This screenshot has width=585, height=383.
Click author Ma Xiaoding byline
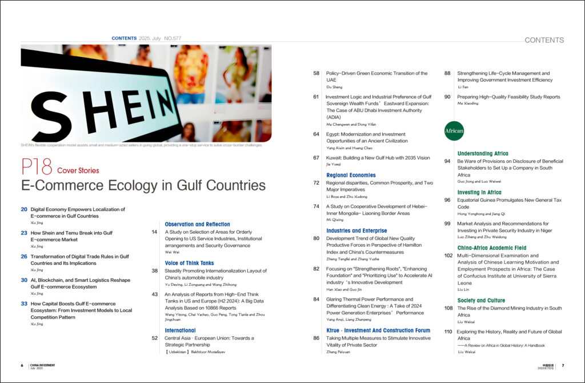coord(468,103)
